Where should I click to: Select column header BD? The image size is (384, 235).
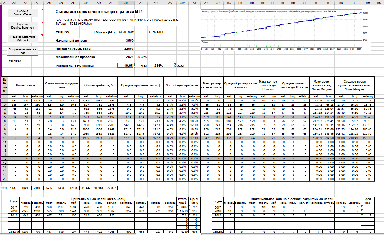[263, 3]
